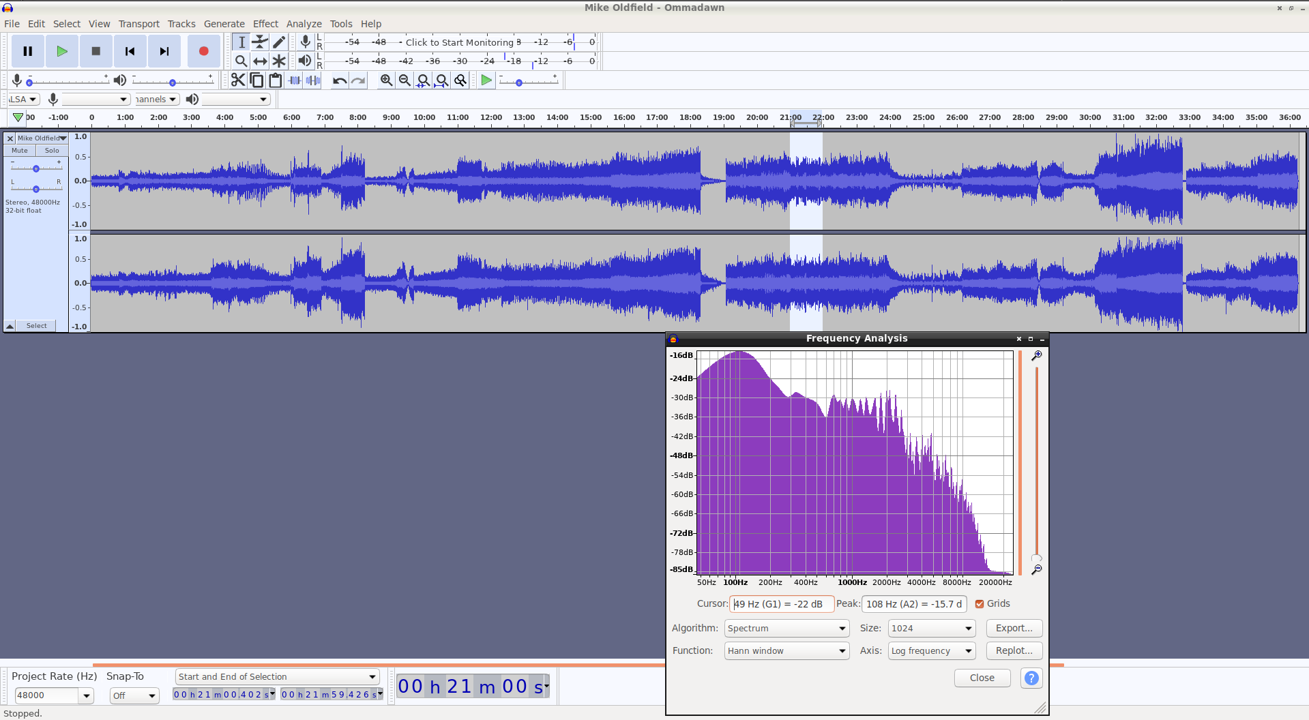The image size is (1309, 720).
Task: Click the Trim audio outside selection icon
Action: pyautogui.click(x=295, y=80)
